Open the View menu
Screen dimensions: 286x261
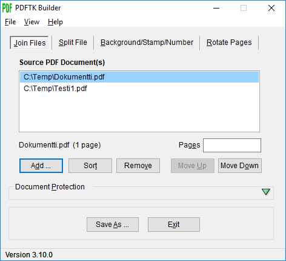point(32,22)
